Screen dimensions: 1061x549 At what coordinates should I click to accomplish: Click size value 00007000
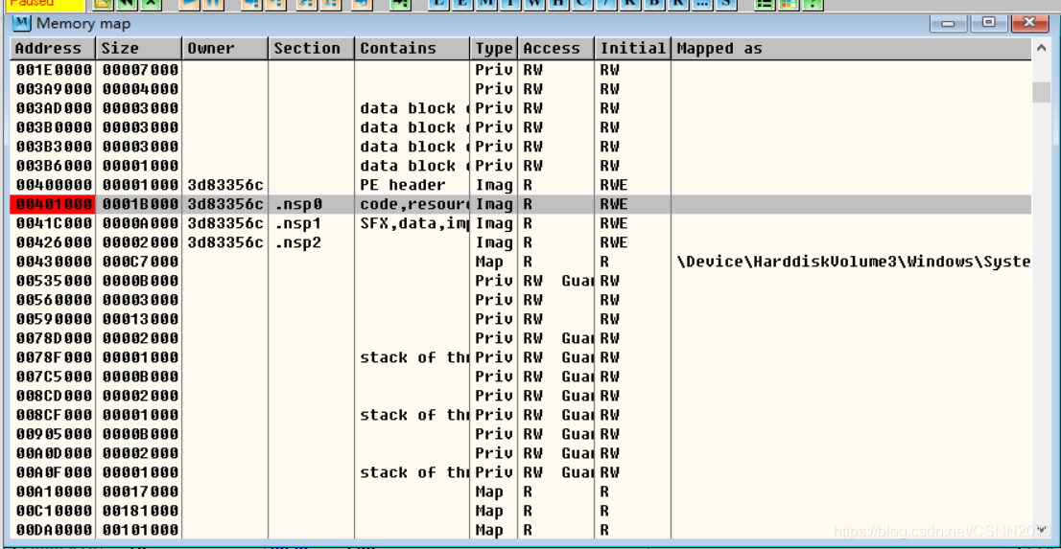pos(140,70)
